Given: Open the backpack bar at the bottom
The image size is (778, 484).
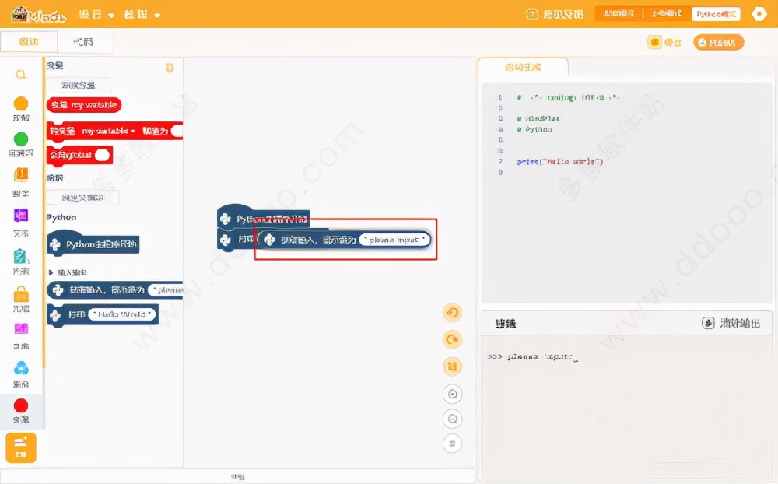Looking at the screenshot, I should 237,476.
